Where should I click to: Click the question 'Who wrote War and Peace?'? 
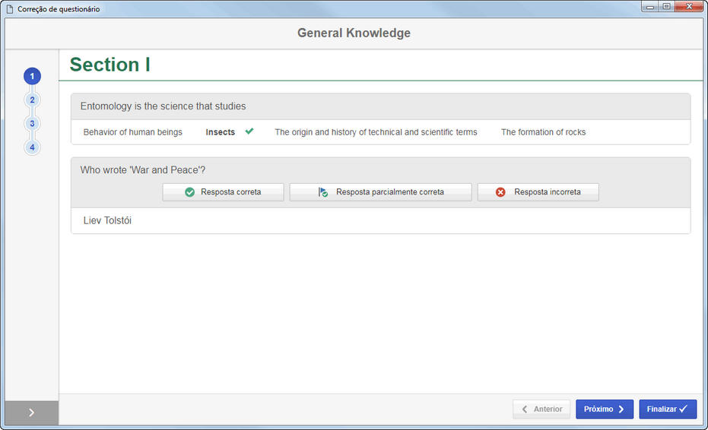coord(143,170)
